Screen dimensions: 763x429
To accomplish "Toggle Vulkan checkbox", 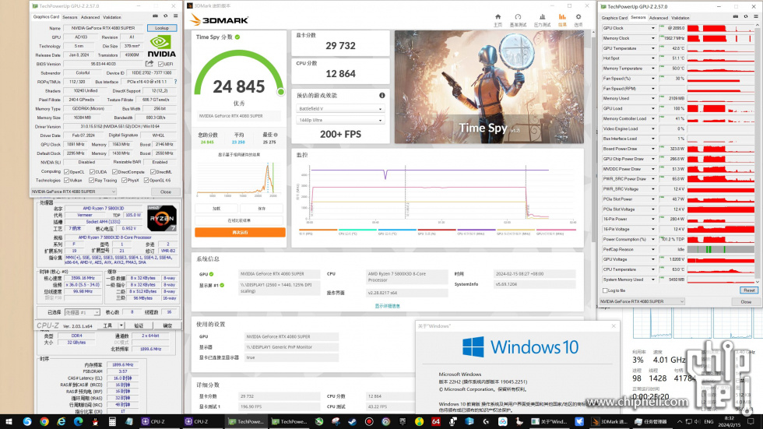I will tap(67, 181).
